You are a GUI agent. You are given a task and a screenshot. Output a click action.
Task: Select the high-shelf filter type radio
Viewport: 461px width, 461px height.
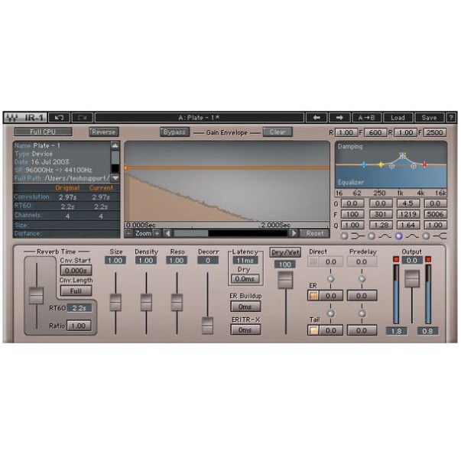coord(426,235)
